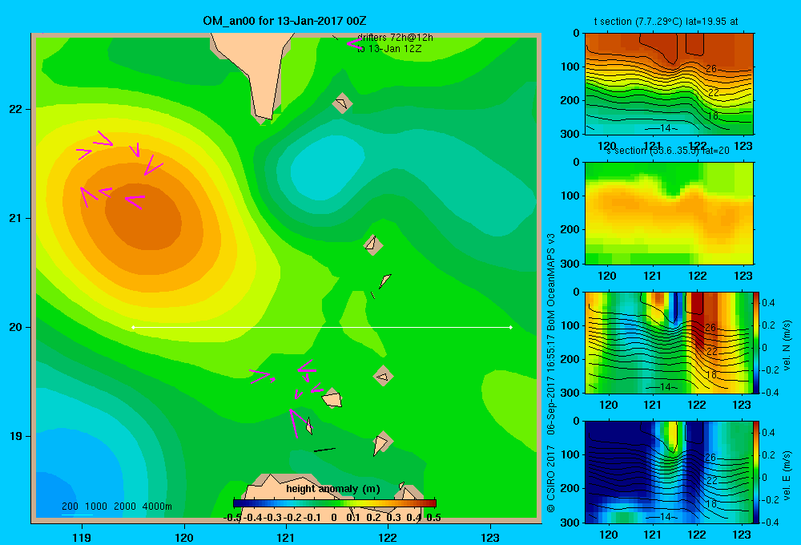Open the eastward velocity section plot panel

(669, 472)
